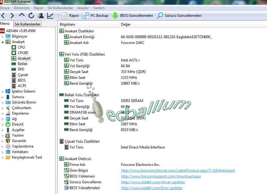Select the Bellek memory icon item
The height and width of the screenshot is (194, 267).
[14, 64]
